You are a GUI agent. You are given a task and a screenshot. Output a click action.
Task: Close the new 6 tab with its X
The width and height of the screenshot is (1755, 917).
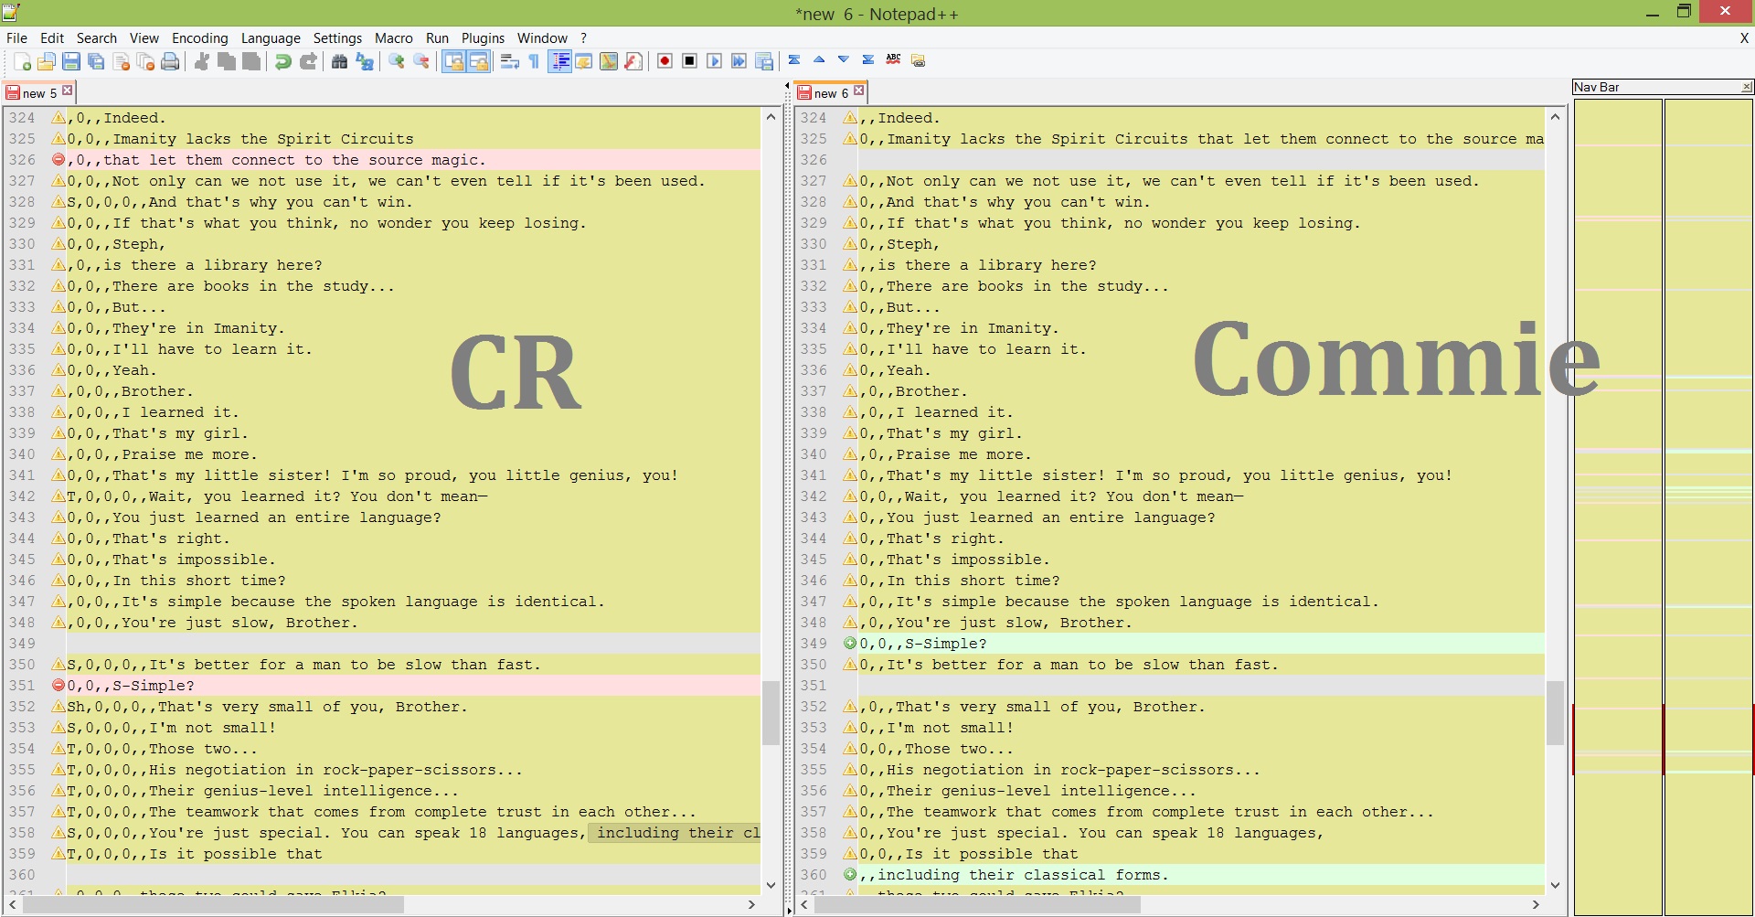point(859,91)
